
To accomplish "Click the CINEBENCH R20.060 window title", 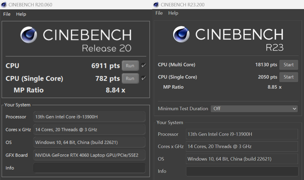I will (30, 5).
